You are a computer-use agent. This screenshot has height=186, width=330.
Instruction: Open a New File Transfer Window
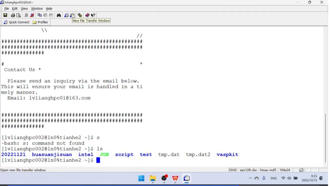[x=72, y=15]
